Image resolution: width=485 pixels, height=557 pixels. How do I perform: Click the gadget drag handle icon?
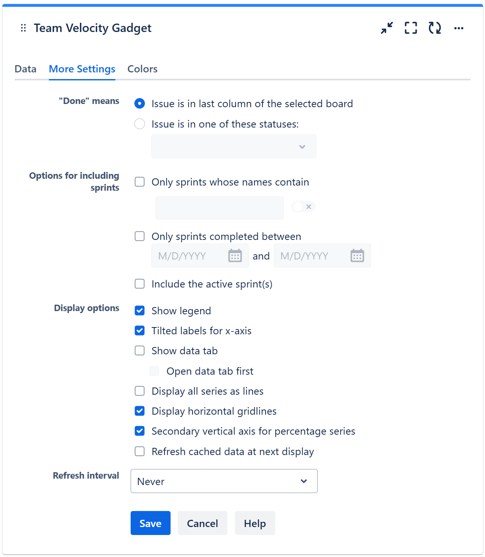tap(23, 28)
